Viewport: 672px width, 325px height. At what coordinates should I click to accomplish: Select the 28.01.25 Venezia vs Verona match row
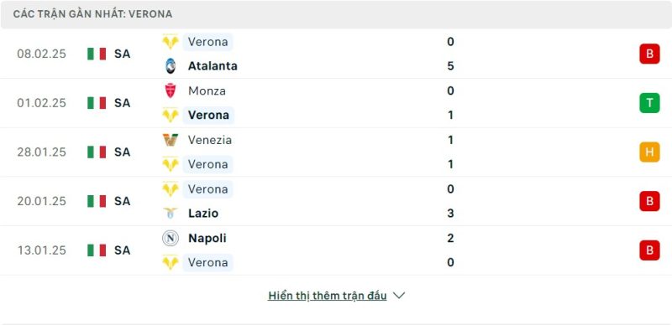click(x=336, y=152)
